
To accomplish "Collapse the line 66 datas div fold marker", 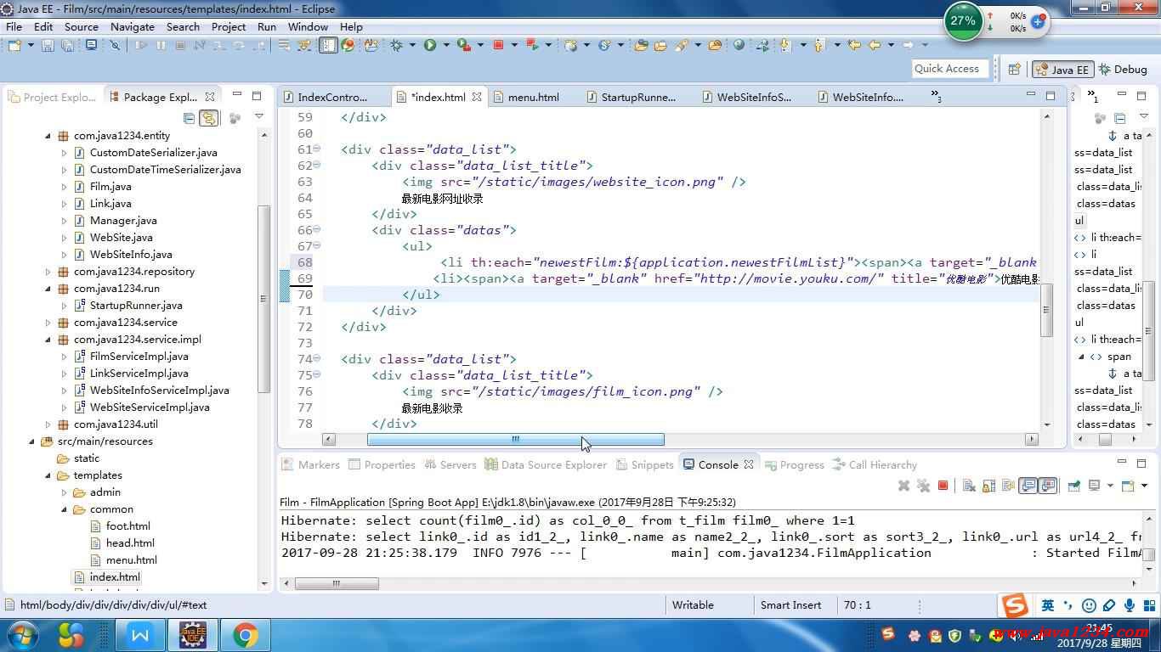I will click(317, 229).
